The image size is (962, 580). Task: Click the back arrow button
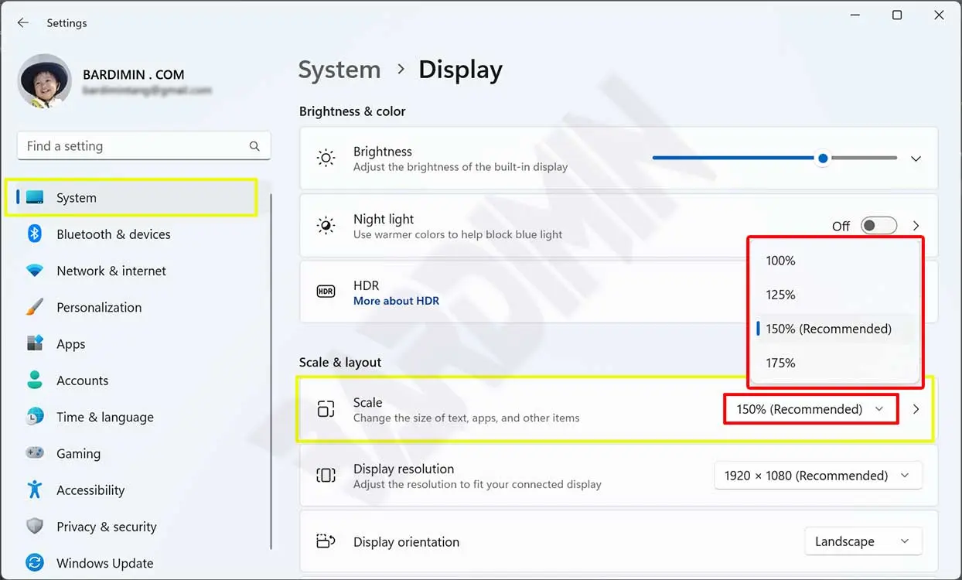point(23,23)
